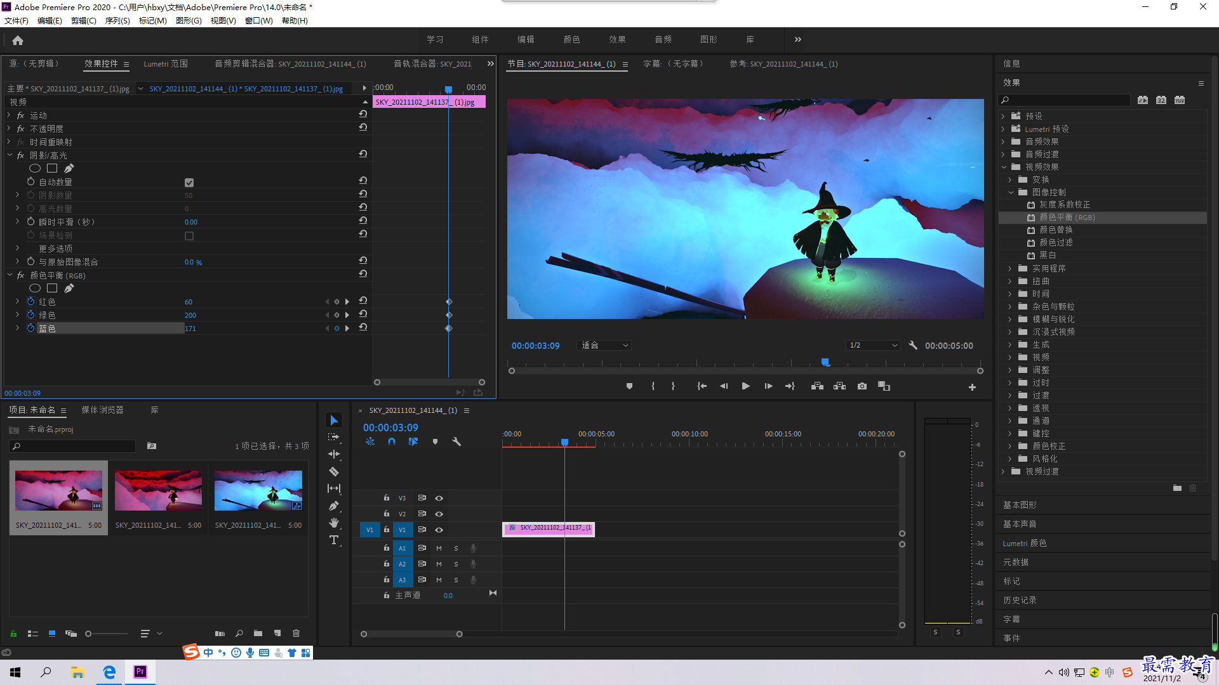Open the 文件(F) menu
1219x685 pixels.
[17, 21]
